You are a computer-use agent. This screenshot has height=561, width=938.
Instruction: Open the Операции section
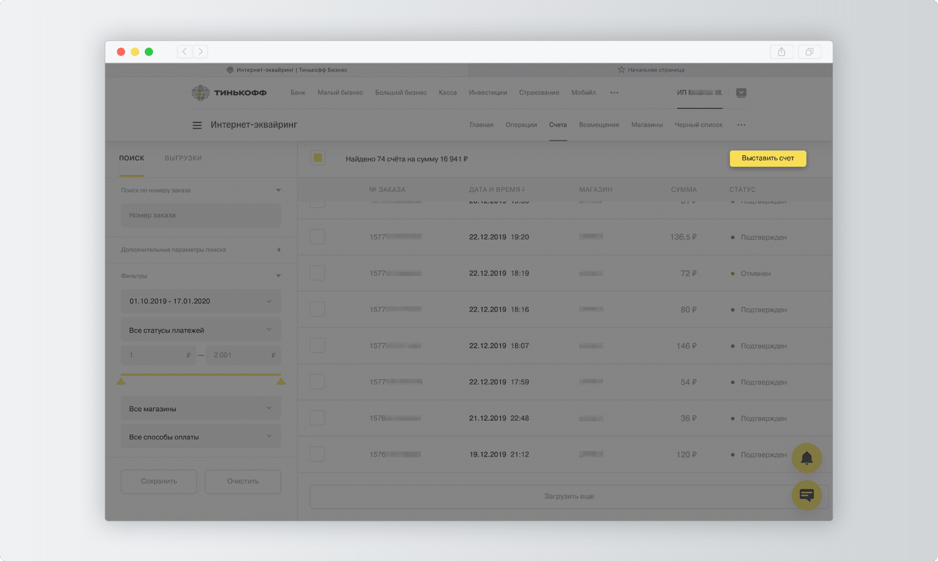[x=521, y=125]
